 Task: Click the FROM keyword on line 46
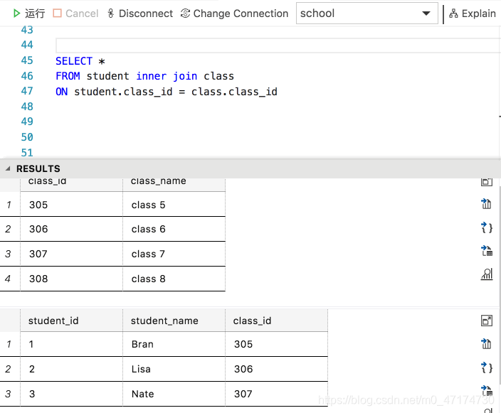pos(68,76)
